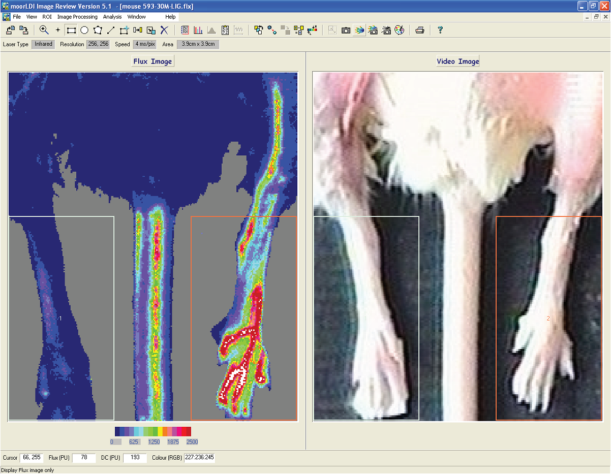Click the blue X delete ROI icon
The image size is (611, 475).
click(x=164, y=30)
